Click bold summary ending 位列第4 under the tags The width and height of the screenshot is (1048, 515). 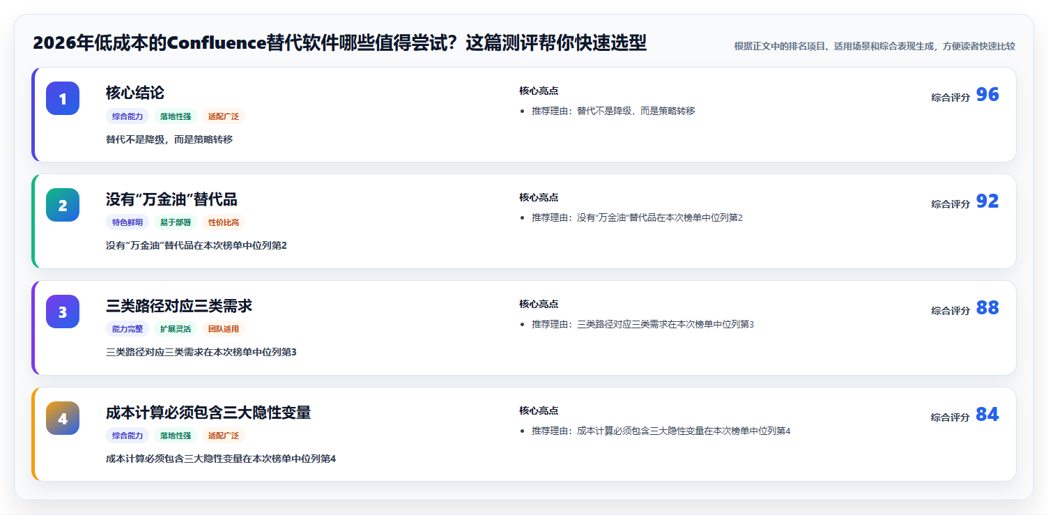221,459
